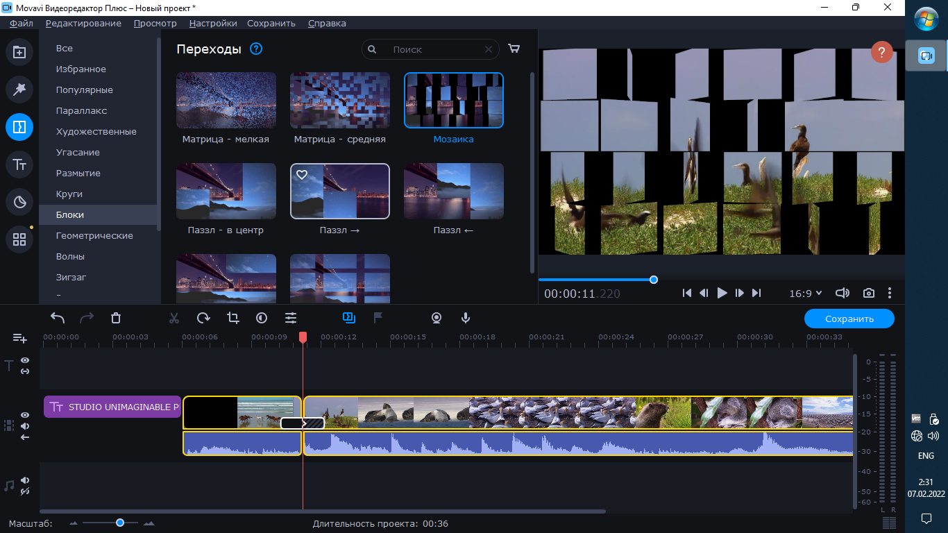948x533 pixels.
Task: Open the Редактирование menu
Action: (83, 23)
